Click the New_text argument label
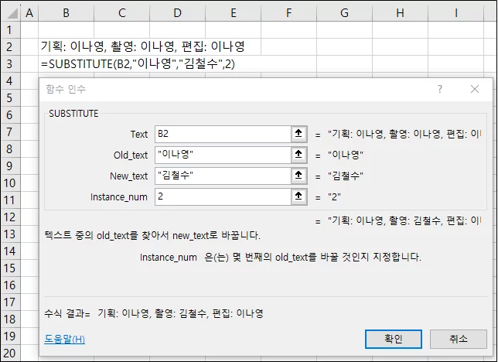Image resolution: width=498 pixels, height=362 pixels. point(128,176)
